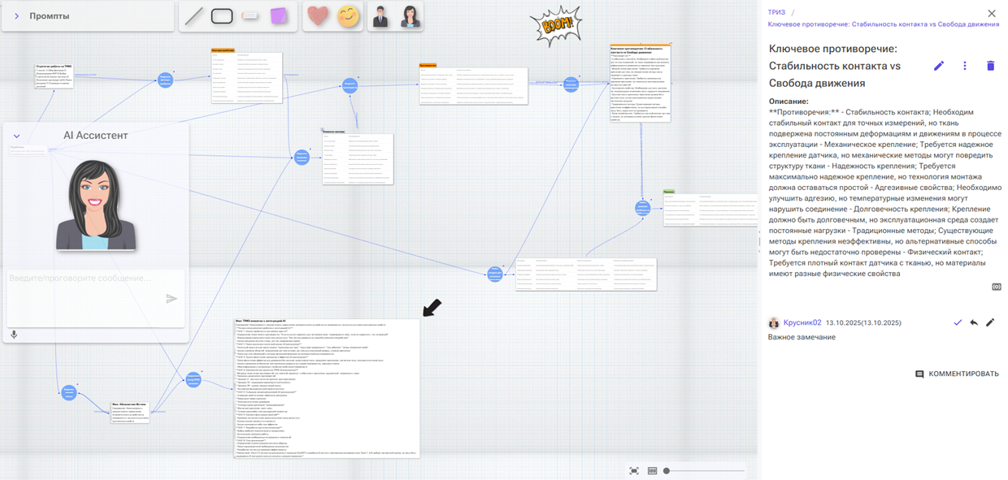Delete the contradiction card with trash icon

[x=990, y=66]
